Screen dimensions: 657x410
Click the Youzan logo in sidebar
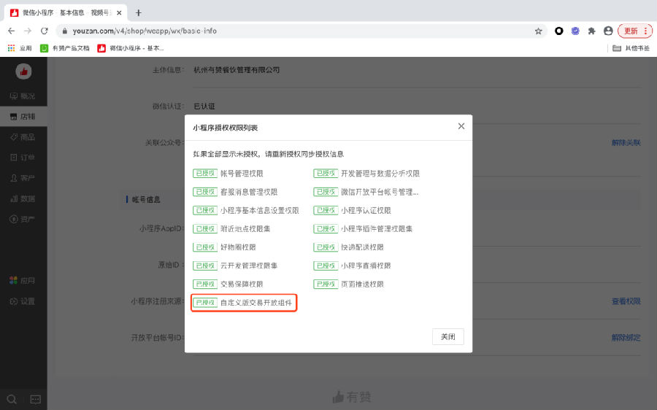tap(23, 71)
